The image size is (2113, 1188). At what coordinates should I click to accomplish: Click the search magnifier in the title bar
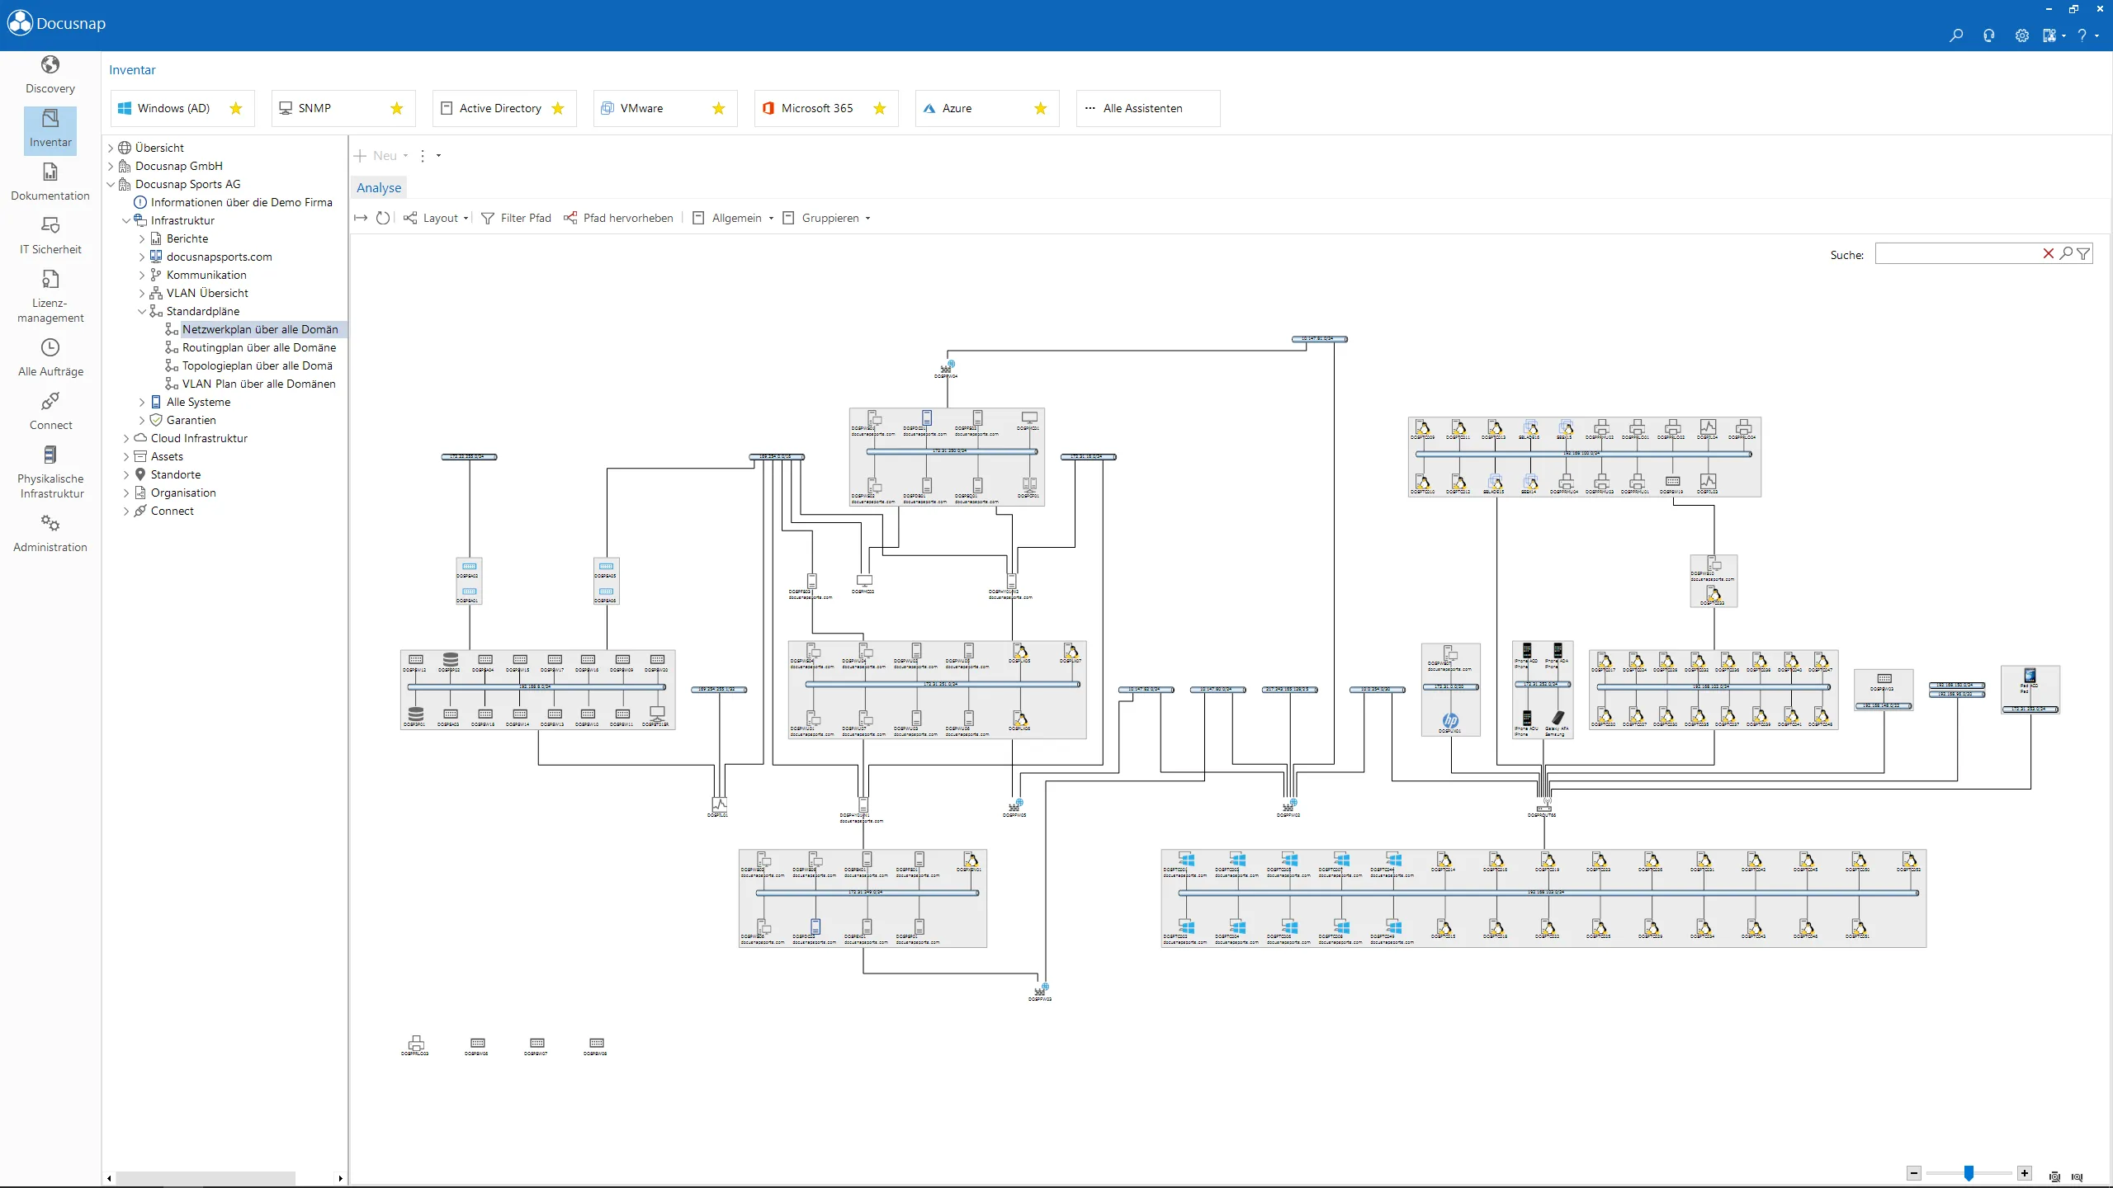[x=1955, y=35]
